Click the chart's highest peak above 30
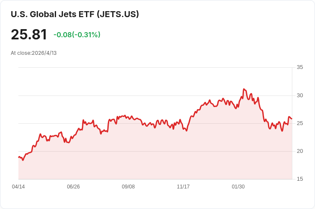 coord(244,89)
